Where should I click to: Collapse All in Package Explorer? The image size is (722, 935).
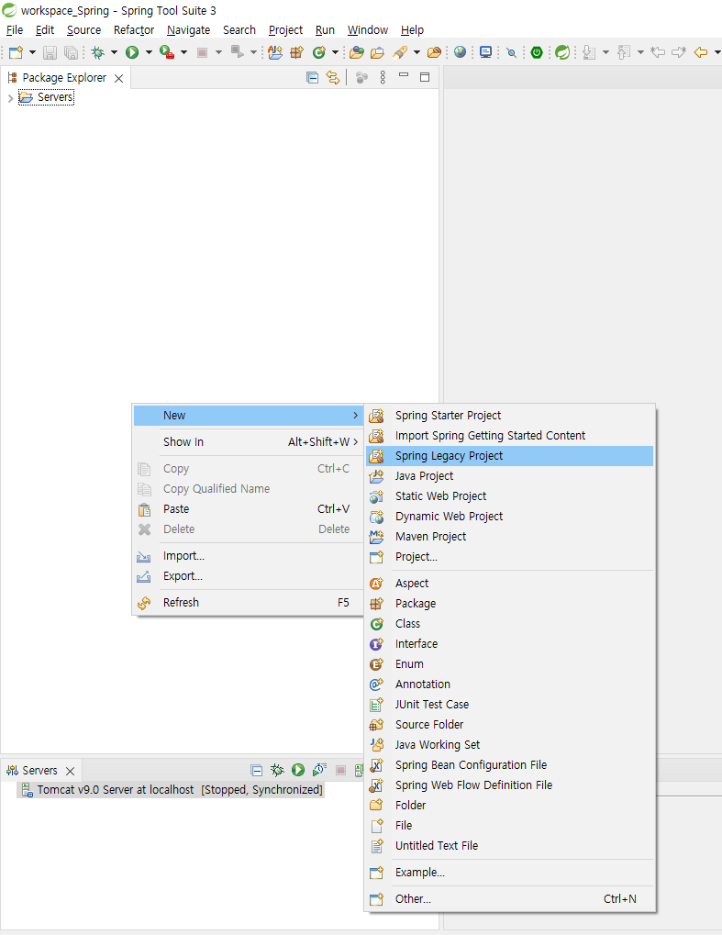point(313,77)
